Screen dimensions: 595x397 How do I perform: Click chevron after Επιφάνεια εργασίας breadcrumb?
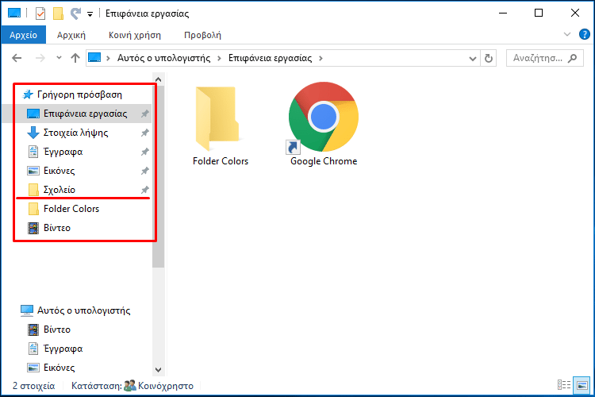pyautogui.click(x=321, y=58)
